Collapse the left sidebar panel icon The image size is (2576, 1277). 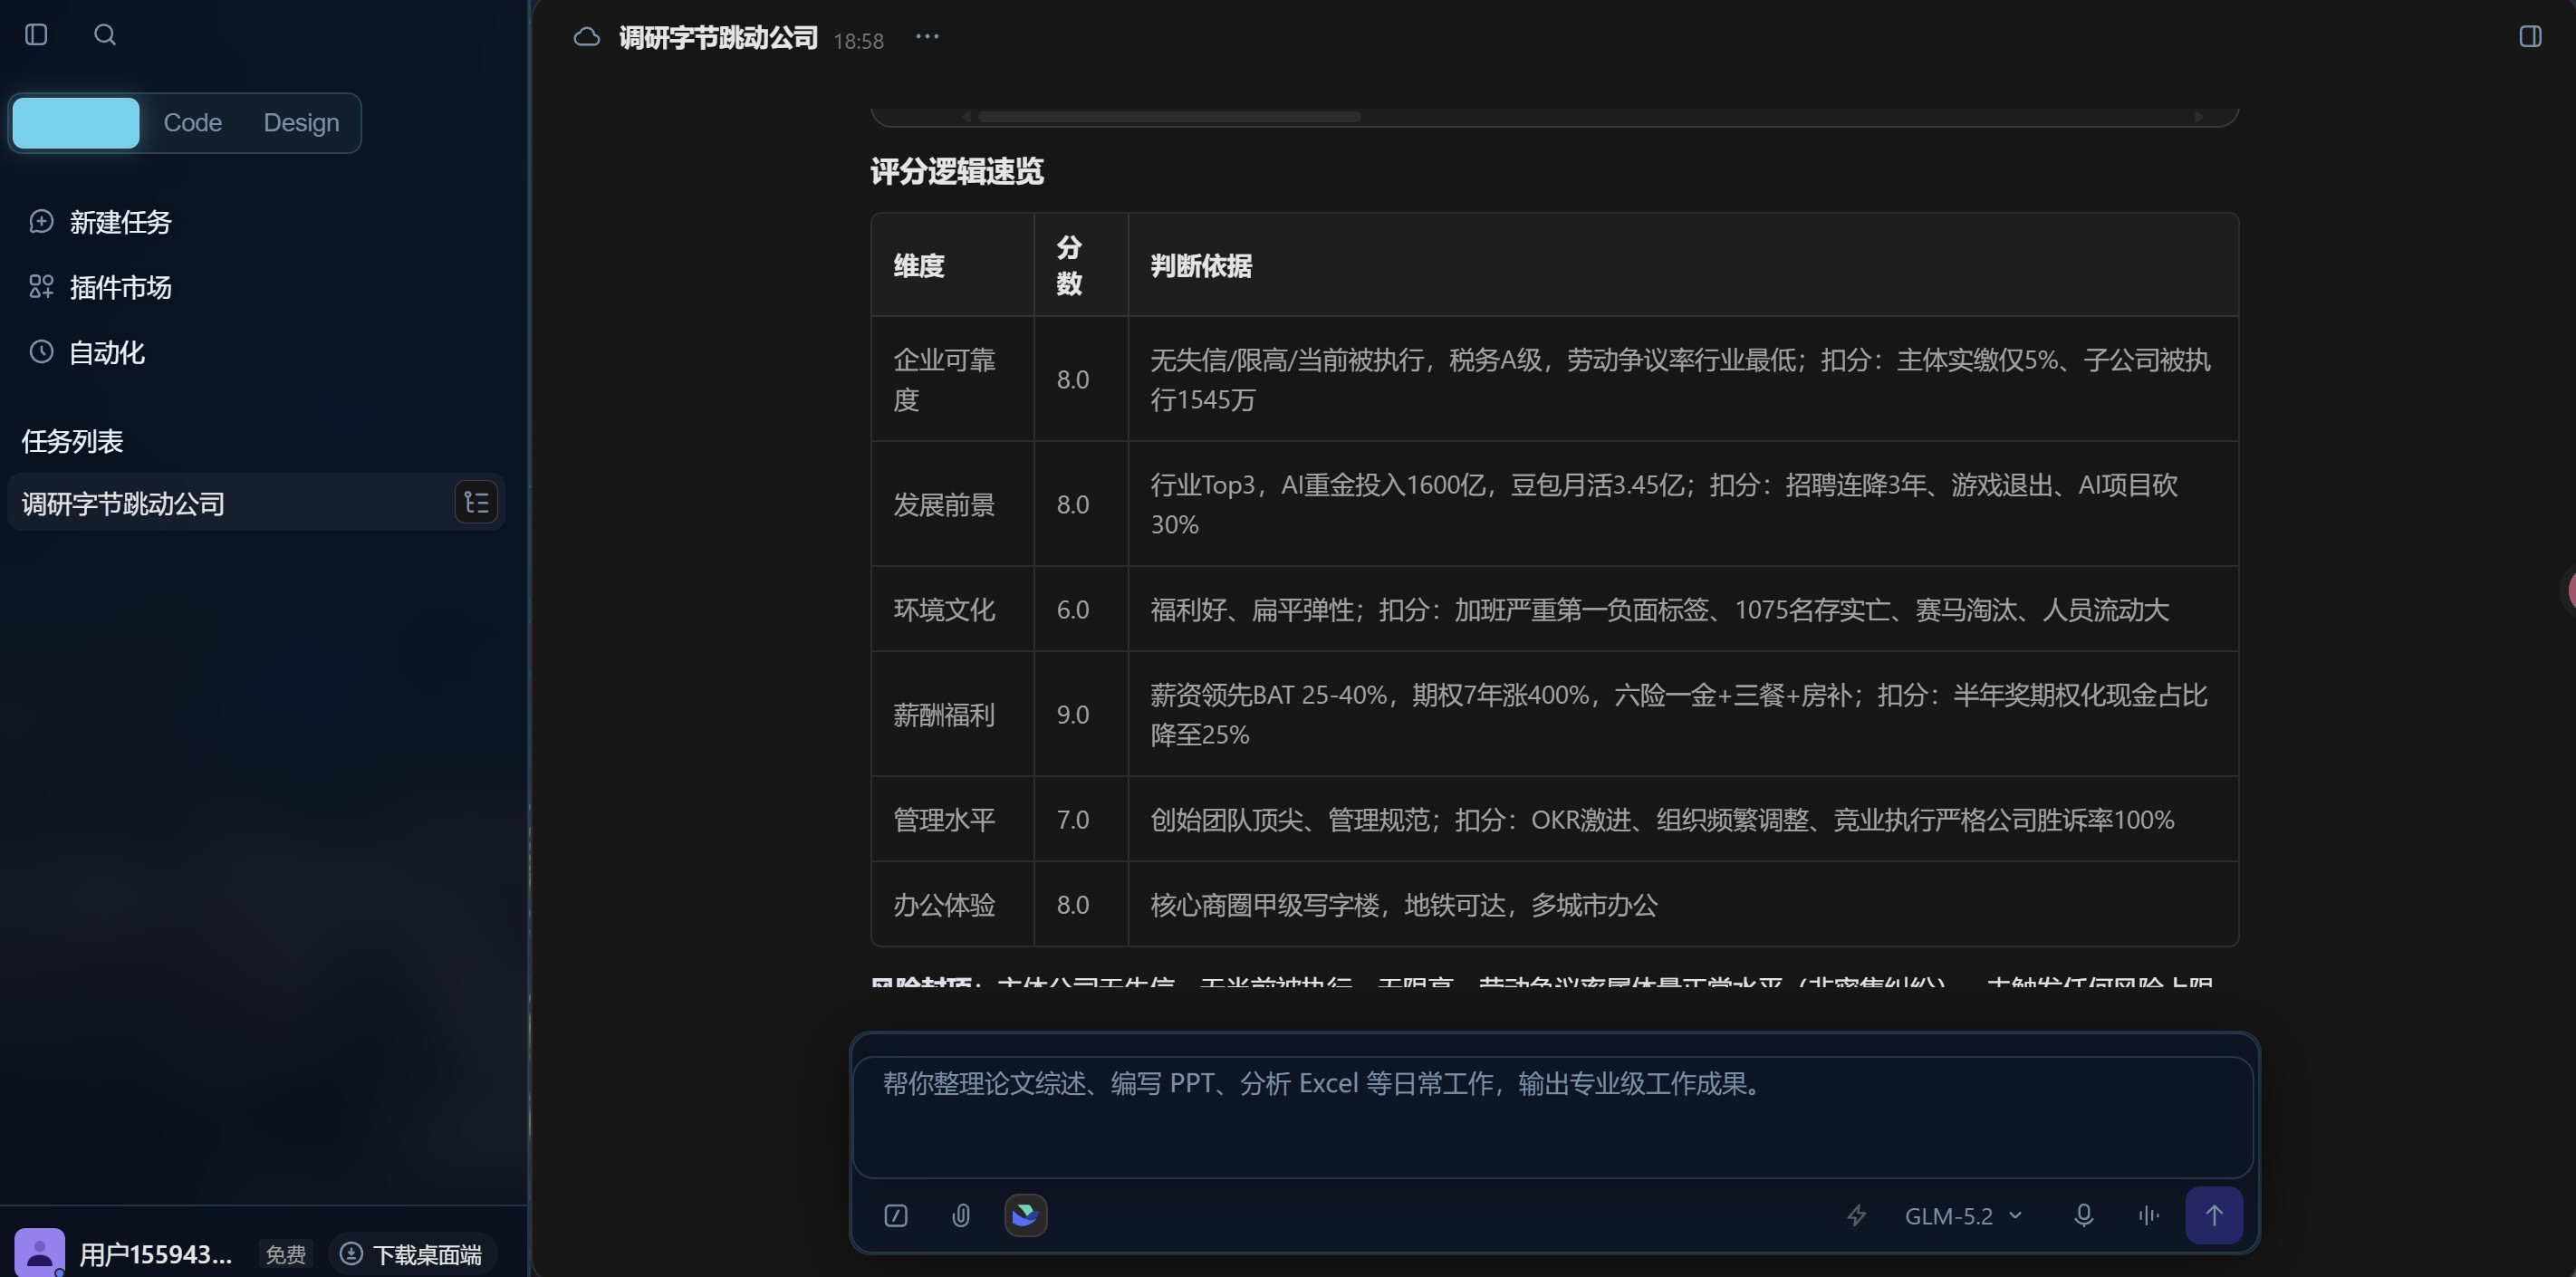point(36,35)
